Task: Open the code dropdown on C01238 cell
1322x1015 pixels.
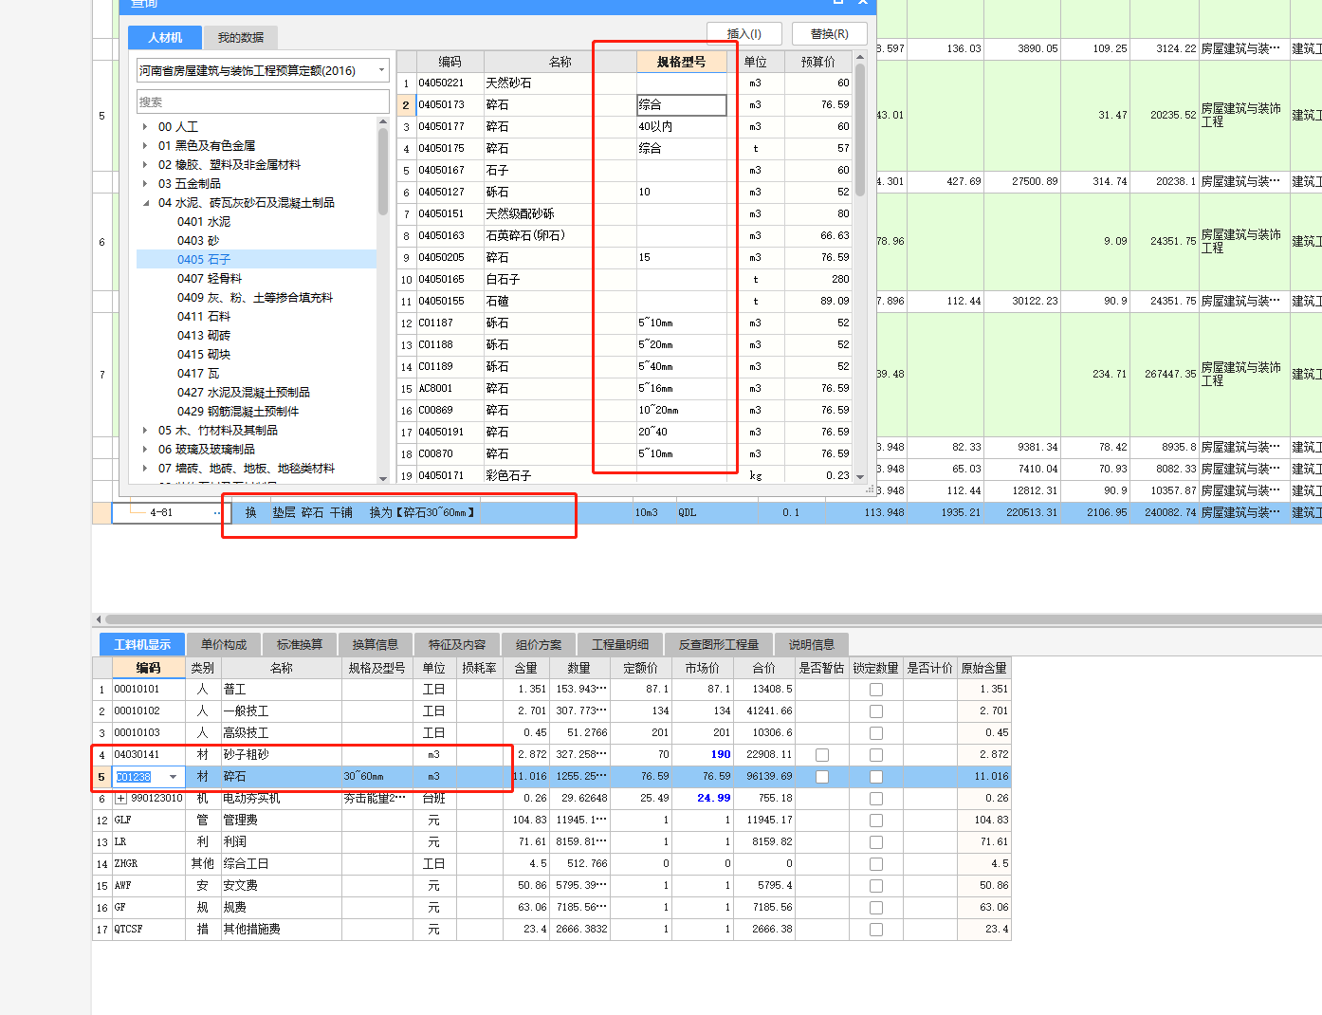Action: (x=173, y=777)
